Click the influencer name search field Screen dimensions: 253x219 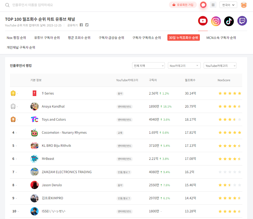click(x=33, y=5)
